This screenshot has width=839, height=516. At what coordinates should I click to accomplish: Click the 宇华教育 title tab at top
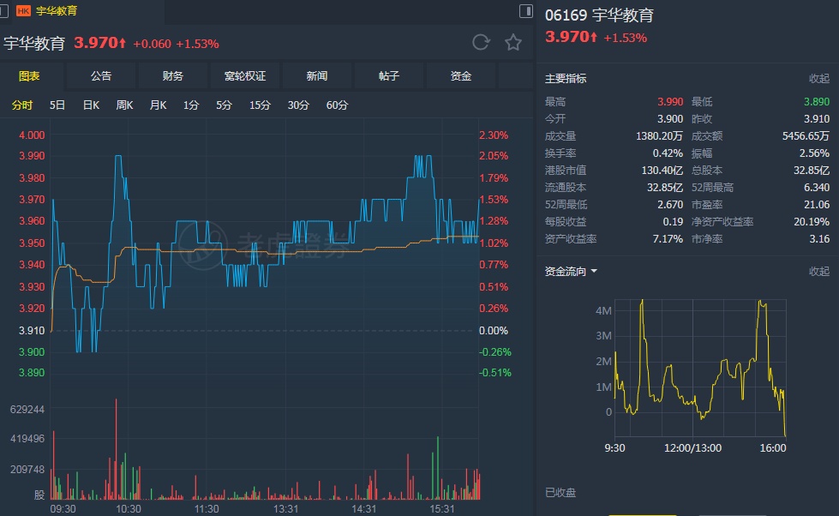click(57, 10)
